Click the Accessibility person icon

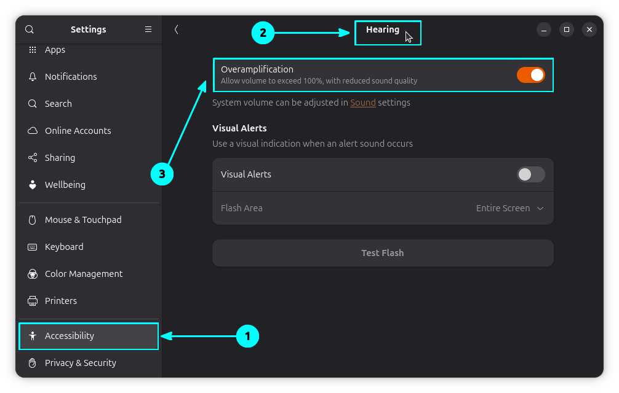pos(33,336)
